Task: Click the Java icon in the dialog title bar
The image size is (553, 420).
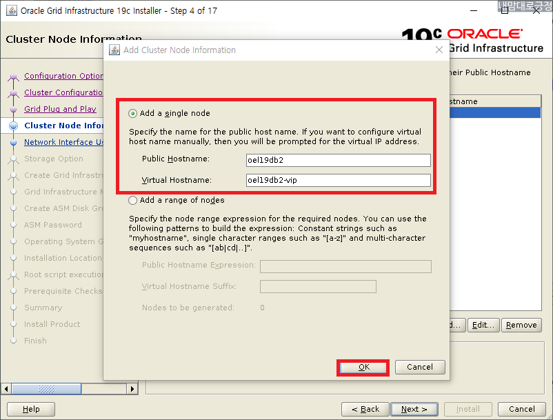Action: coord(114,50)
